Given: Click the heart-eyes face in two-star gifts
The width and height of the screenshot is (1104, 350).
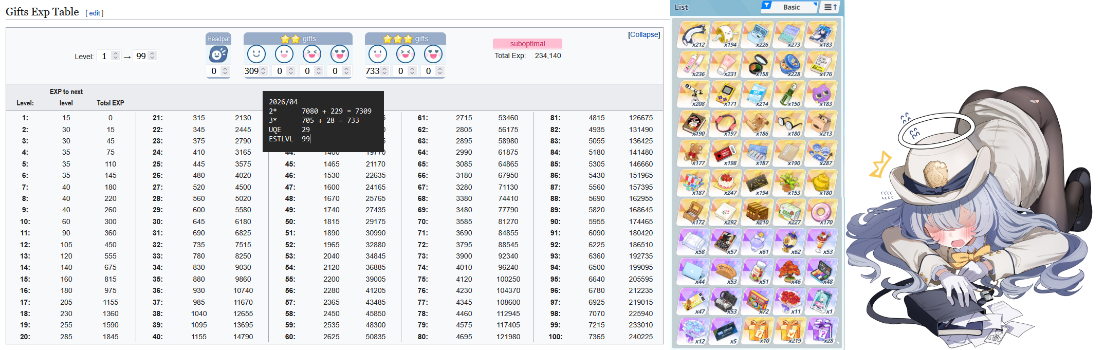Looking at the screenshot, I should (340, 54).
